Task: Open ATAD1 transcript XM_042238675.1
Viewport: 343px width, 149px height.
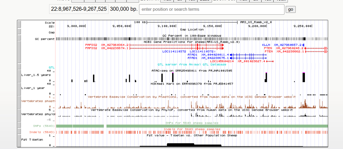Action: [x=215, y=58]
